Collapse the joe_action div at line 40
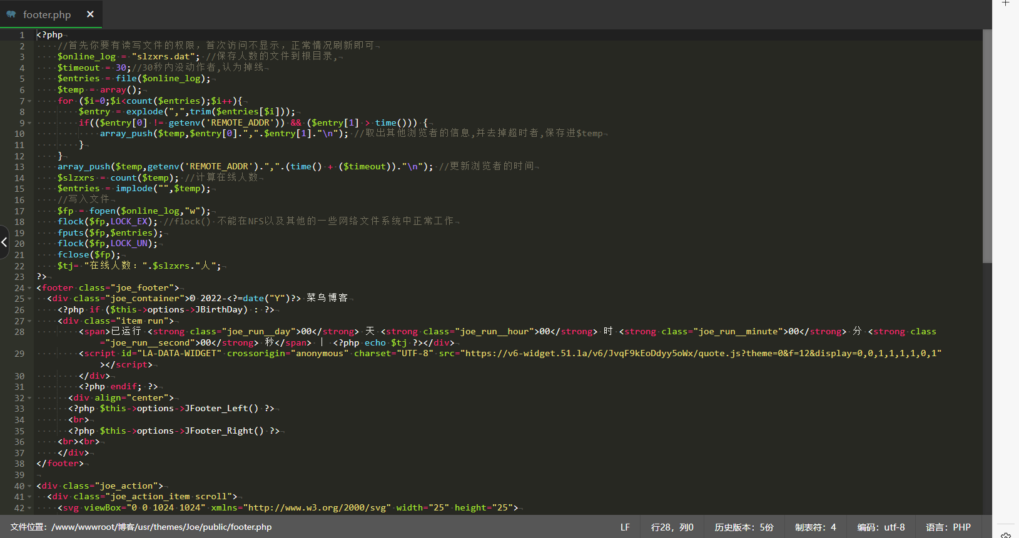This screenshot has width=1019, height=538. click(x=29, y=486)
